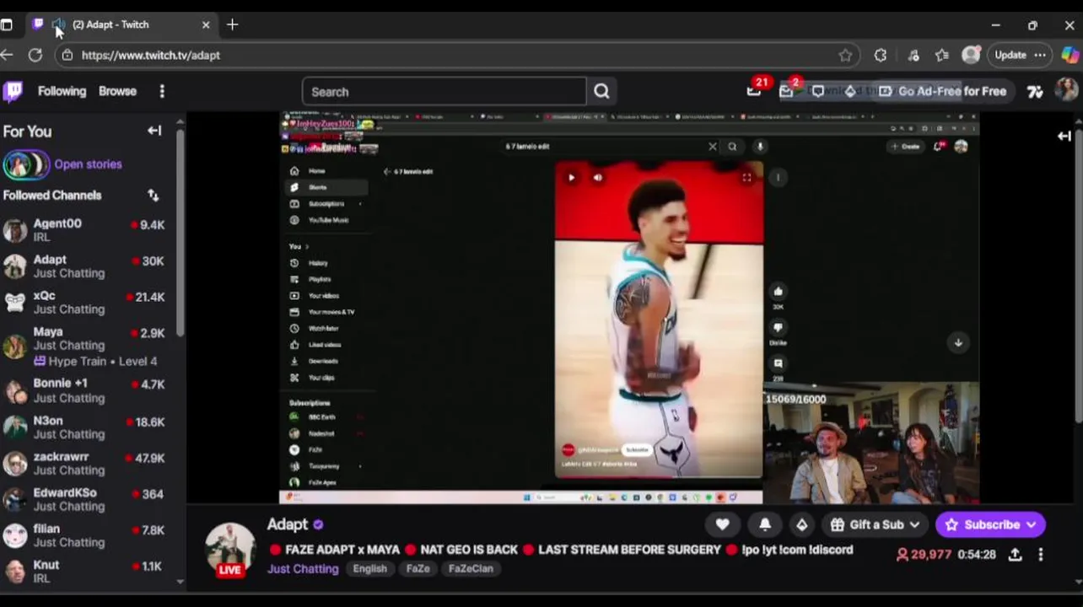Expand the chat panel arrow
The width and height of the screenshot is (1083, 607).
click(x=1064, y=136)
